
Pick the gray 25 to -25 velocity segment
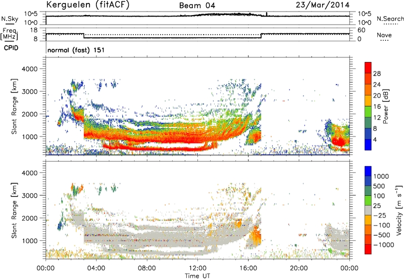pos(368,211)
